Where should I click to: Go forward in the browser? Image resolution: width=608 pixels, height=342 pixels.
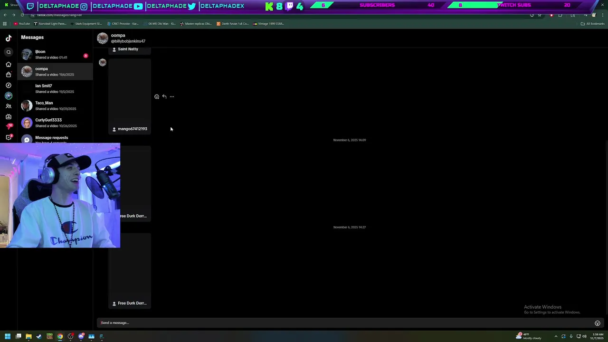click(x=13, y=15)
